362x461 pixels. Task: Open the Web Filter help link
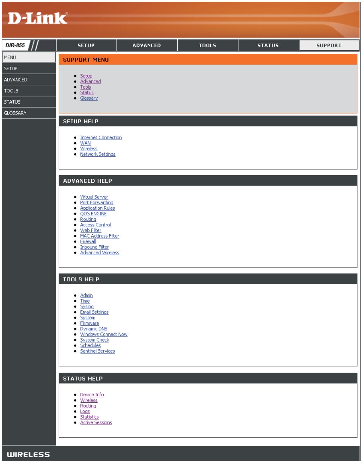91,230
